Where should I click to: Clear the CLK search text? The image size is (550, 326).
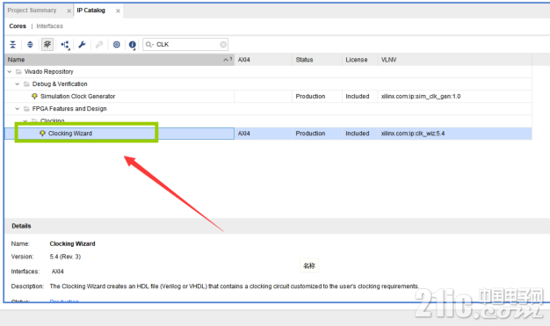[x=223, y=45]
